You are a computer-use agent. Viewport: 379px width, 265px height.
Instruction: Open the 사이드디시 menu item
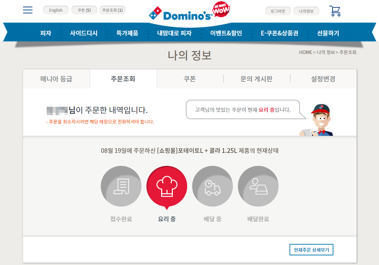[x=83, y=33]
